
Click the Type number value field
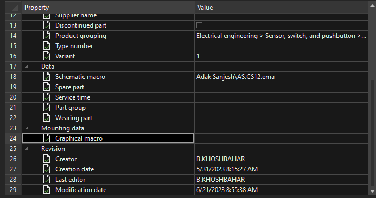pos(281,46)
